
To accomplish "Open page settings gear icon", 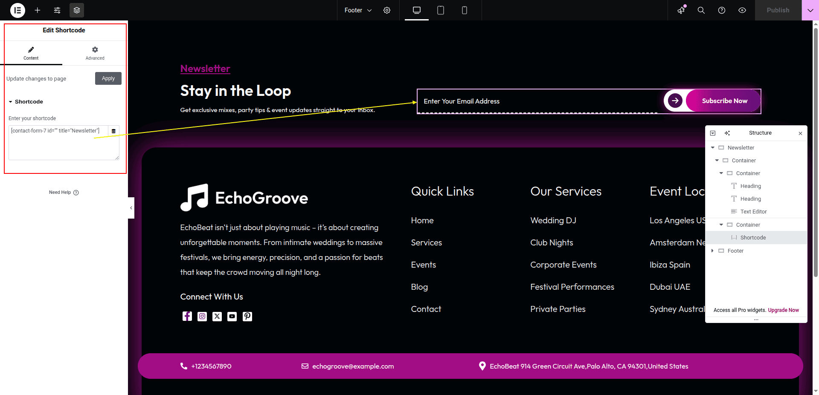I will [387, 10].
